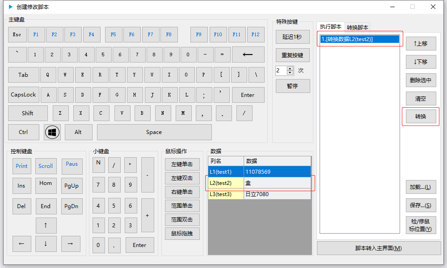Screen dimensions: 447x268
Task: Click the 数据 column header in the table
Action: pos(277,161)
